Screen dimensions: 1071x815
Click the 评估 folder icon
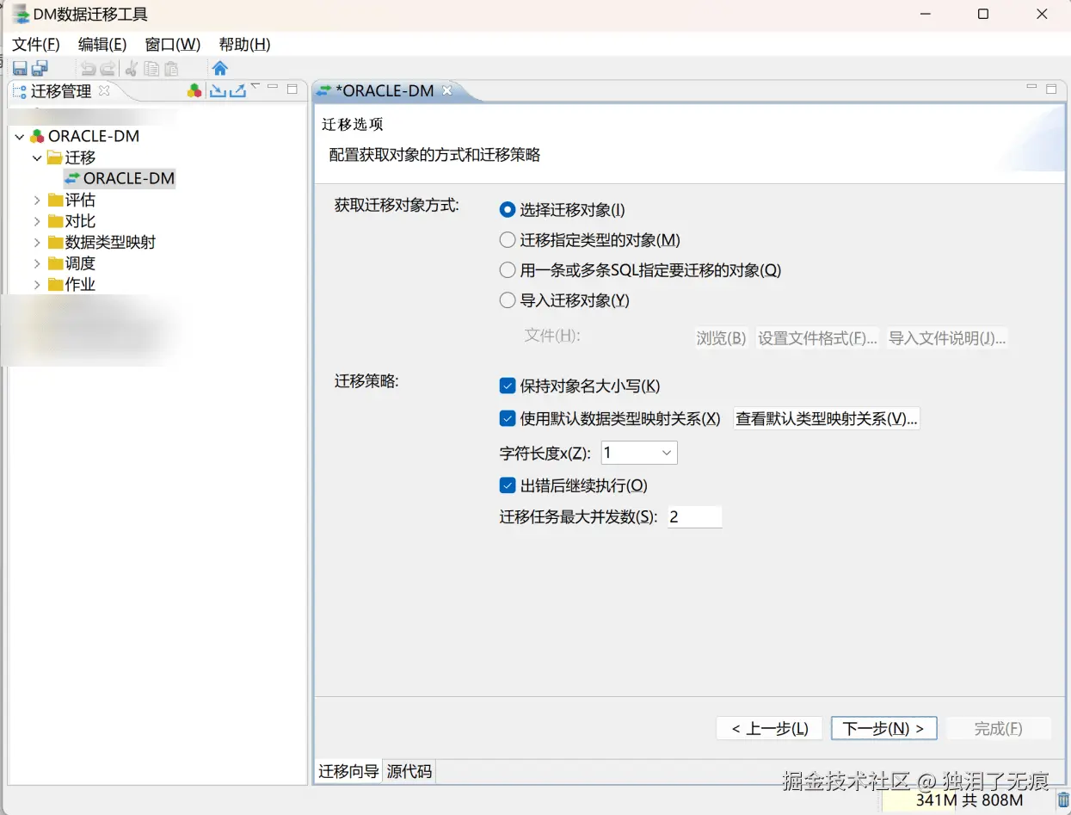55,200
